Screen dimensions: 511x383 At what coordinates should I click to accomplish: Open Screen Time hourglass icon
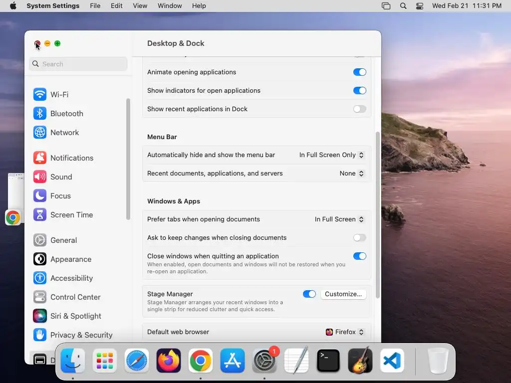(x=40, y=215)
